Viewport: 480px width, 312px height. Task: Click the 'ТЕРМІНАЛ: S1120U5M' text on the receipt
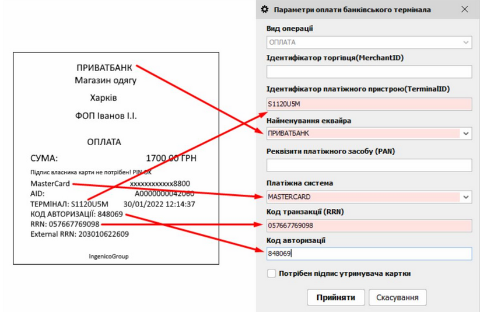click(69, 204)
